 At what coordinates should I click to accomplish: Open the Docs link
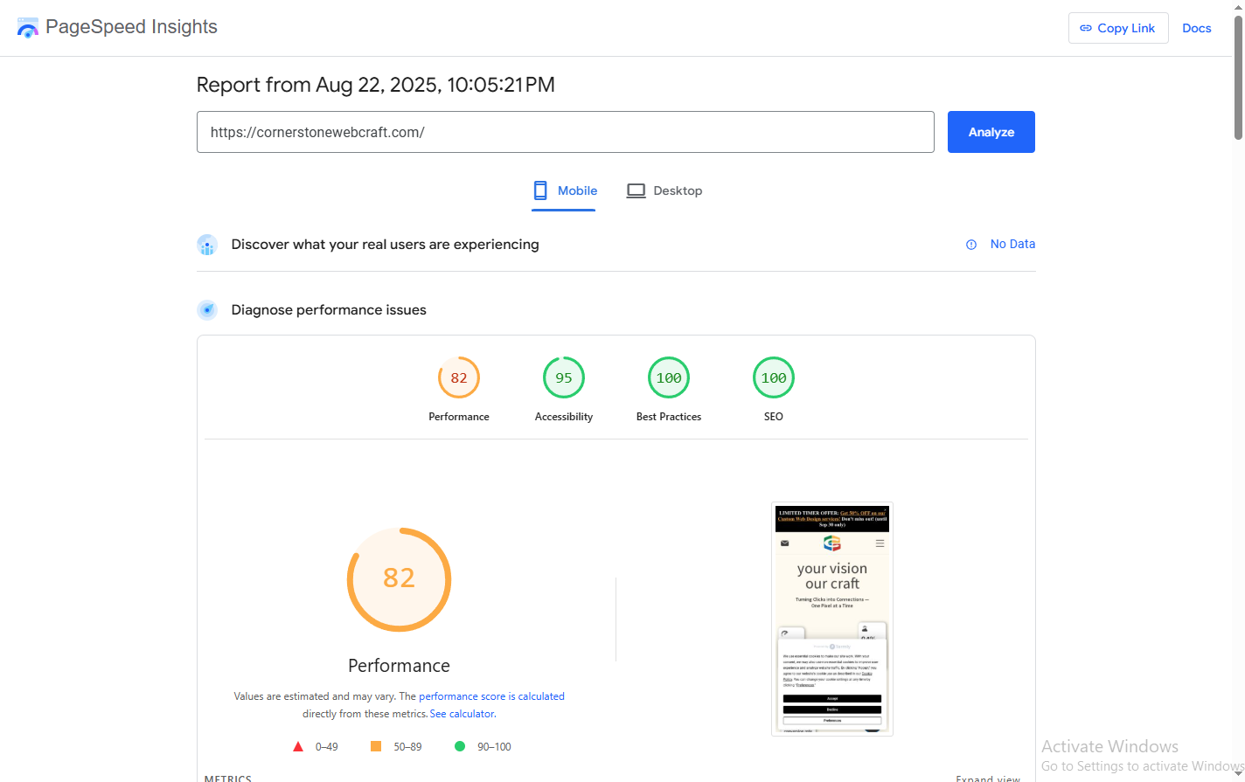click(1197, 28)
